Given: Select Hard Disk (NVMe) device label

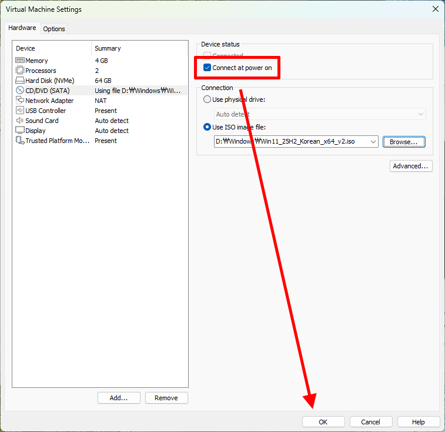Looking at the screenshot, I should point(50,81).
